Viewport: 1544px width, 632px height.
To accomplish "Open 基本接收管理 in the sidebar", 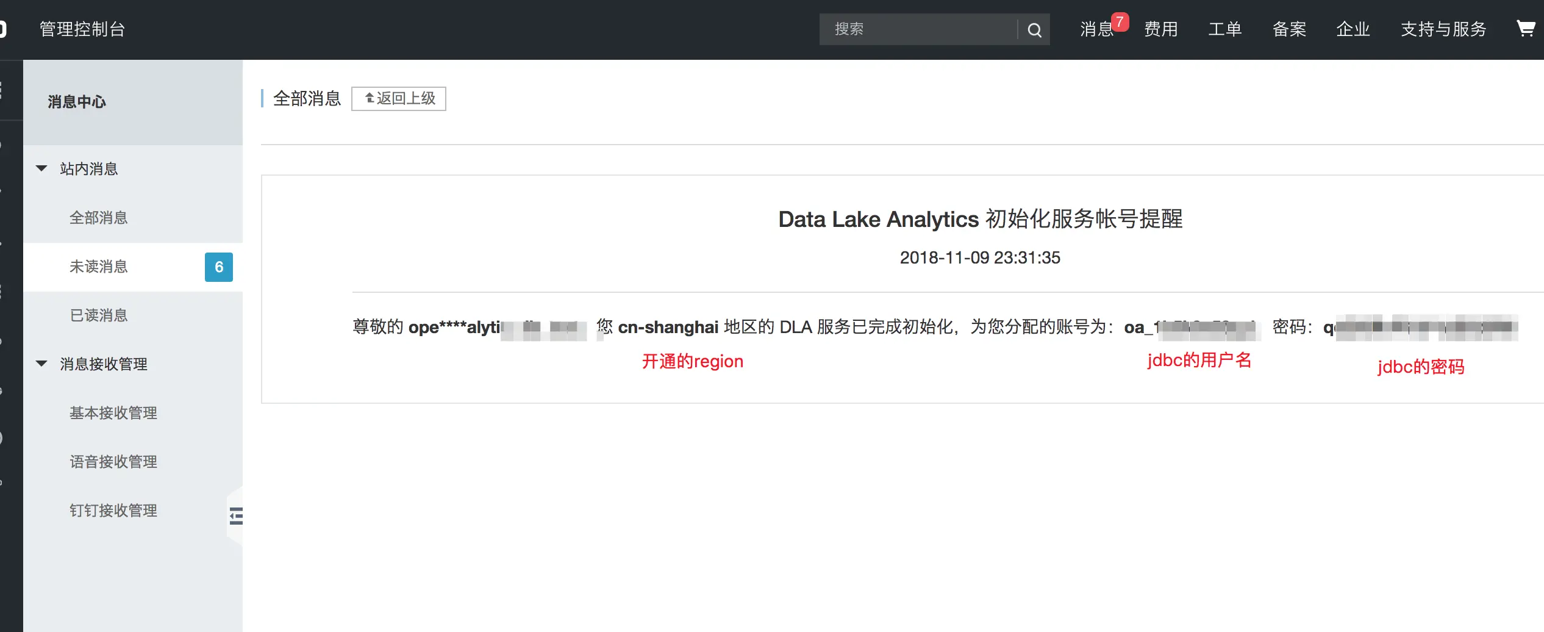I will [113, 413].
